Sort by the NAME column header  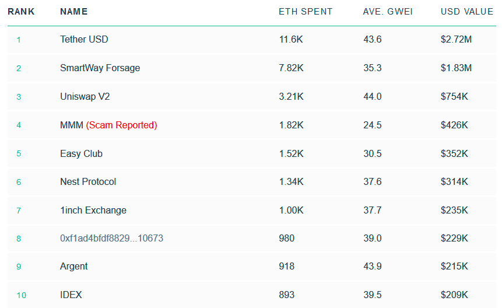73,12
